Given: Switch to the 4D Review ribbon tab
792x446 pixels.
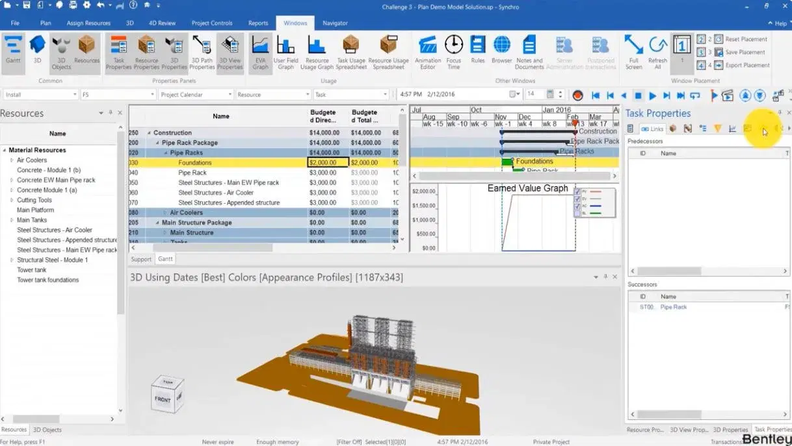Looking at the screenshot, I should 162,23.
